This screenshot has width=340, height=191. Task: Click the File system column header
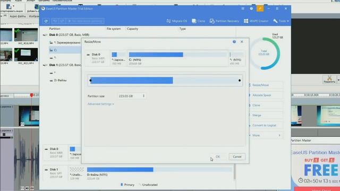coord(114,29)
